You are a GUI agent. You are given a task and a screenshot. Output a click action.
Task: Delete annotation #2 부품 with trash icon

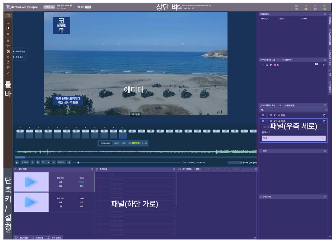coord(324,121)
